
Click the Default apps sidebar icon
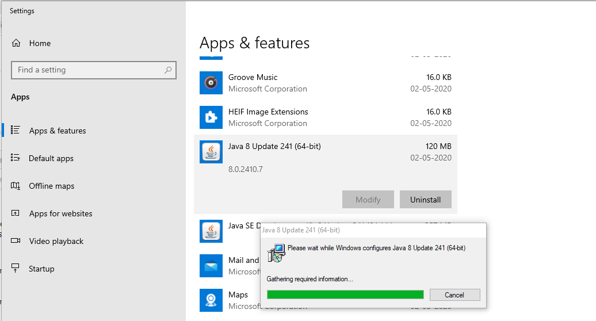click(x=15, y=158)
